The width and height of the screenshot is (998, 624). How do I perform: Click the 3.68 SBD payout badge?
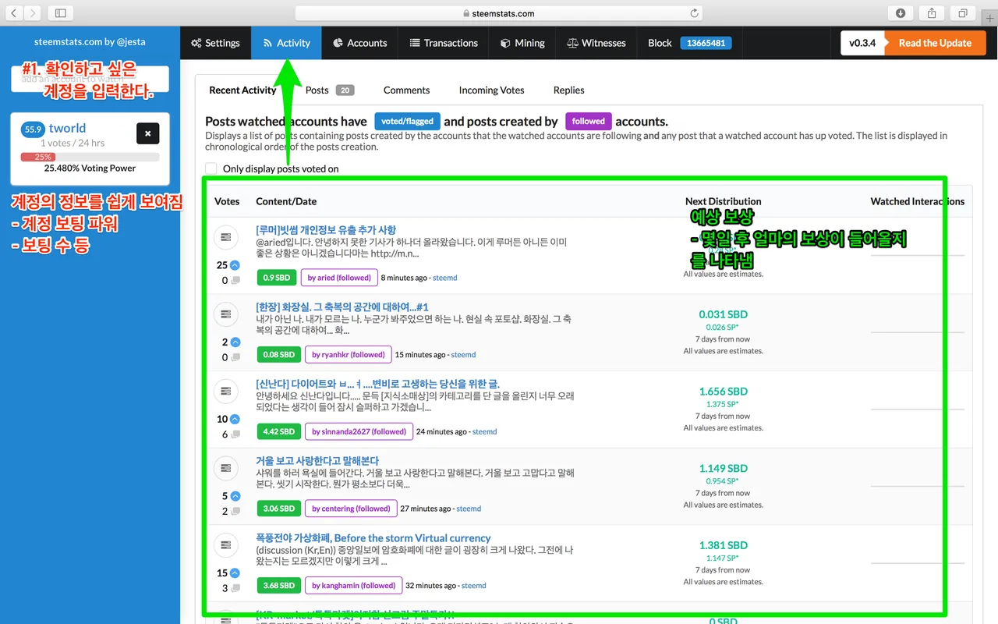point(279,586)
